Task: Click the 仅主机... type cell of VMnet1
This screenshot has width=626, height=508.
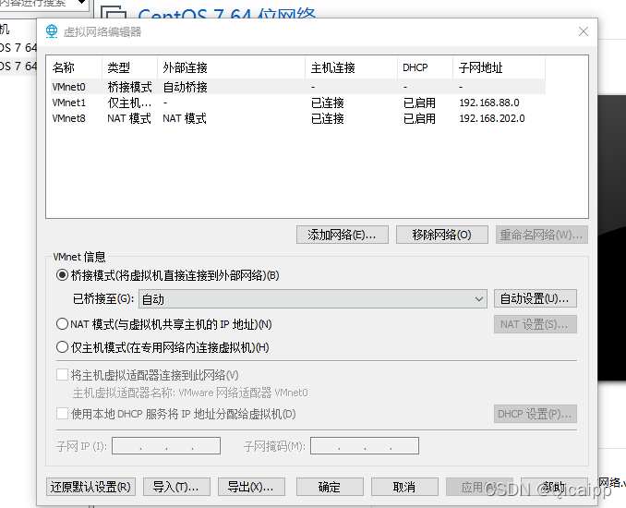Action: (x=130, y=103)
